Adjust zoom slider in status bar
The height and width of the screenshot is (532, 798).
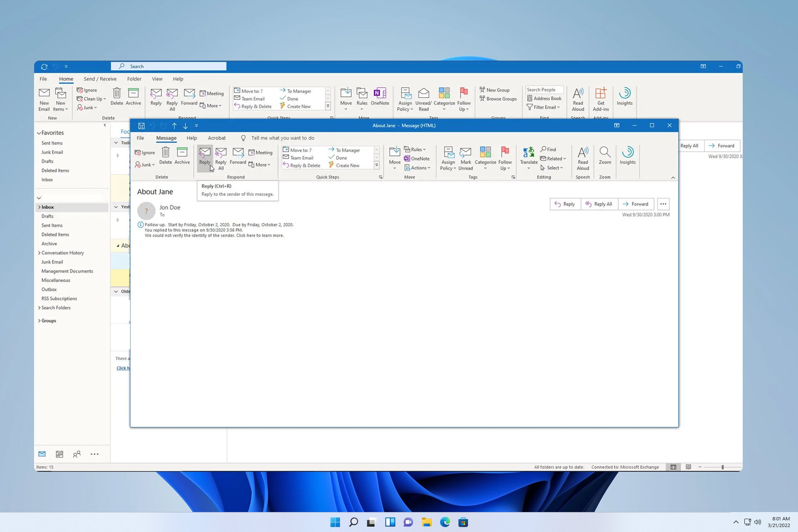click(x=722, y=467)
